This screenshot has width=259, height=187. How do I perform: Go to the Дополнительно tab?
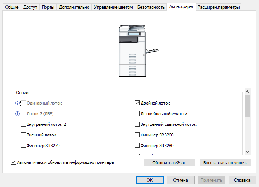[x=74, y=7]
